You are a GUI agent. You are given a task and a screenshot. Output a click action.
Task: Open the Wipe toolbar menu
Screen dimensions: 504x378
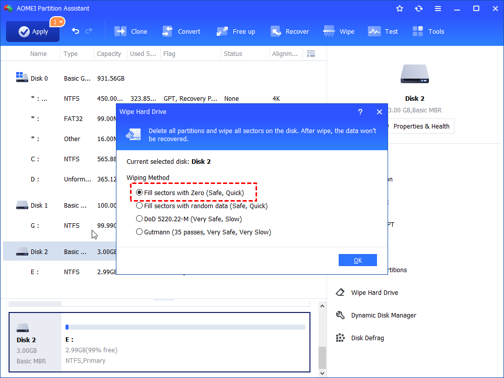pyautogui.click(x=339, y=31)
